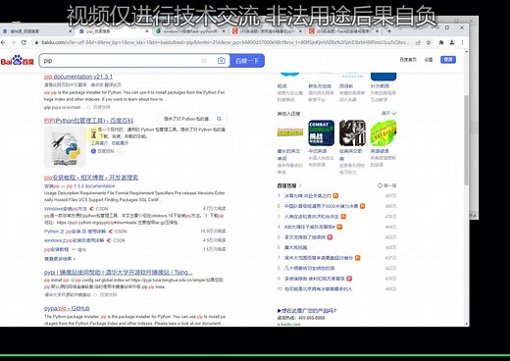The height and width of the screenshot is (361, 510).
Task: Click the 百度百科 source icon under PIP result
Action: [93, 151]
